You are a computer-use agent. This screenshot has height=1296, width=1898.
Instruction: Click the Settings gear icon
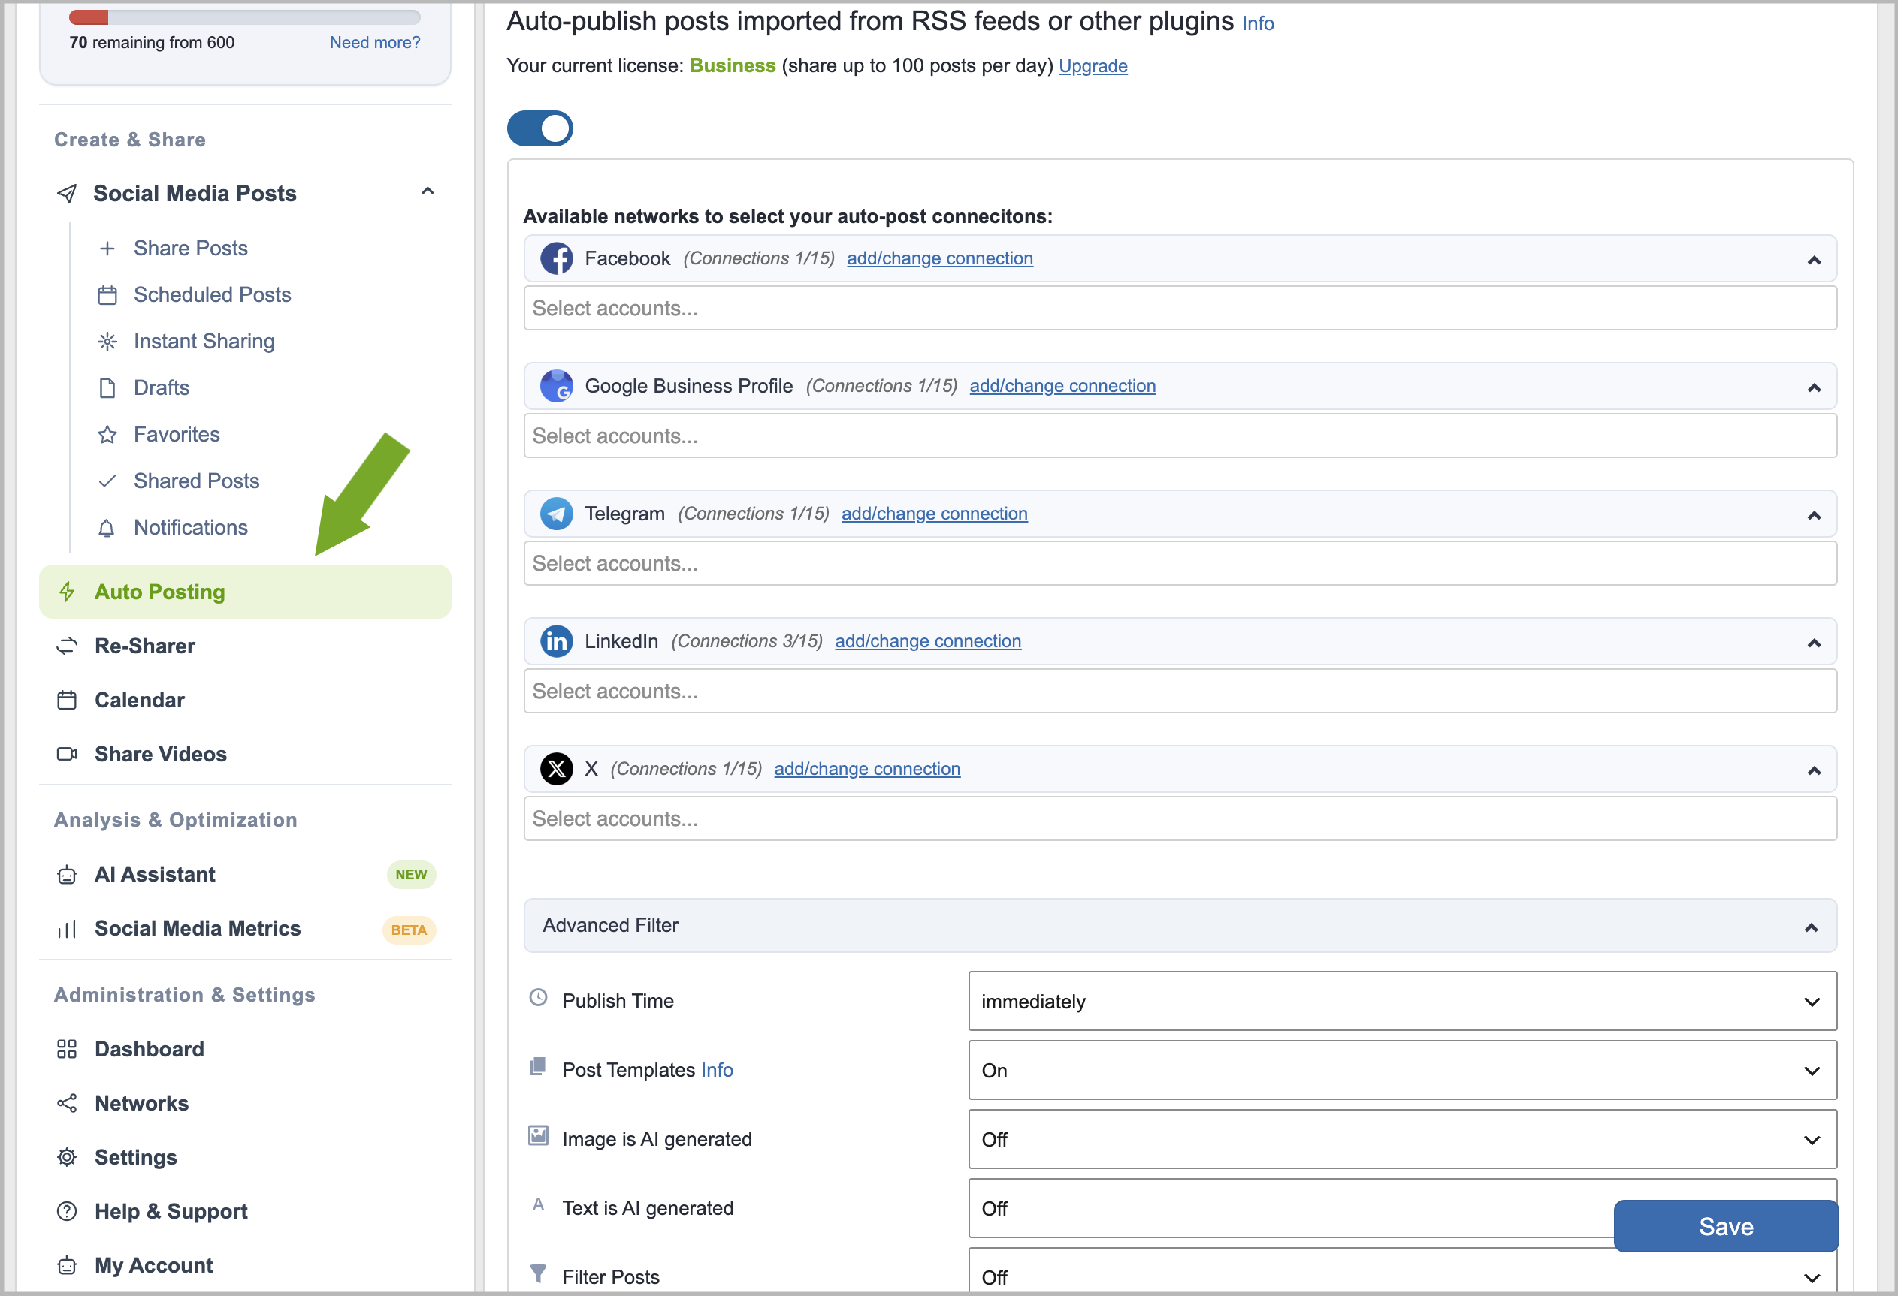67,1157
